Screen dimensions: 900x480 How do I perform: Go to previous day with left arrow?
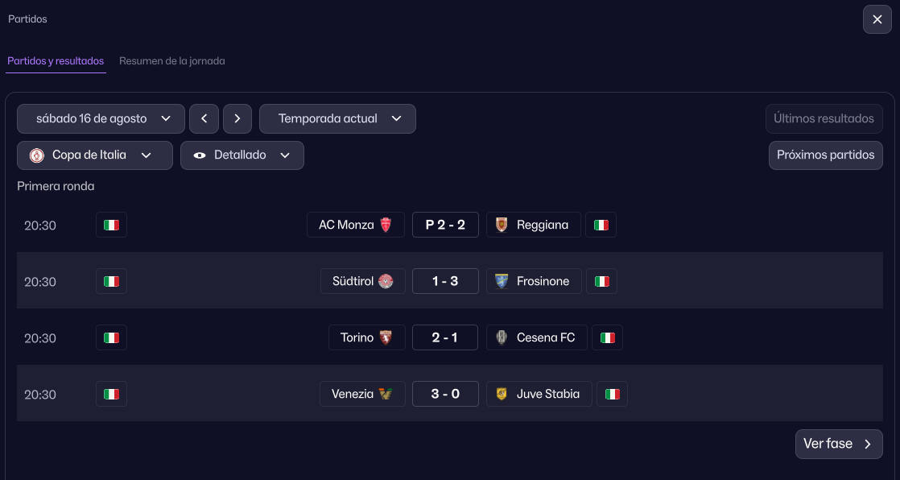[204, 118]
